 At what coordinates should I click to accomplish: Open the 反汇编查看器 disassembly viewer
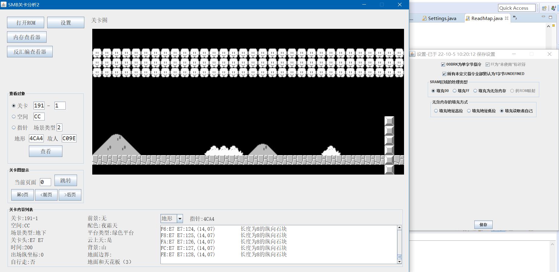click(x=30, y=52)
